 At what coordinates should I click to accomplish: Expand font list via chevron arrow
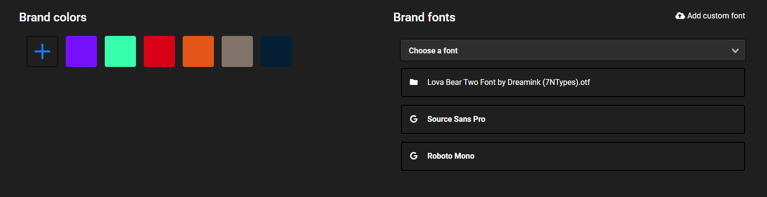[735, 51]
